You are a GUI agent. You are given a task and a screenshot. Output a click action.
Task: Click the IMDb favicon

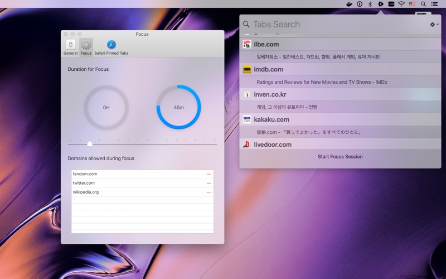click(x=247, y=69)
